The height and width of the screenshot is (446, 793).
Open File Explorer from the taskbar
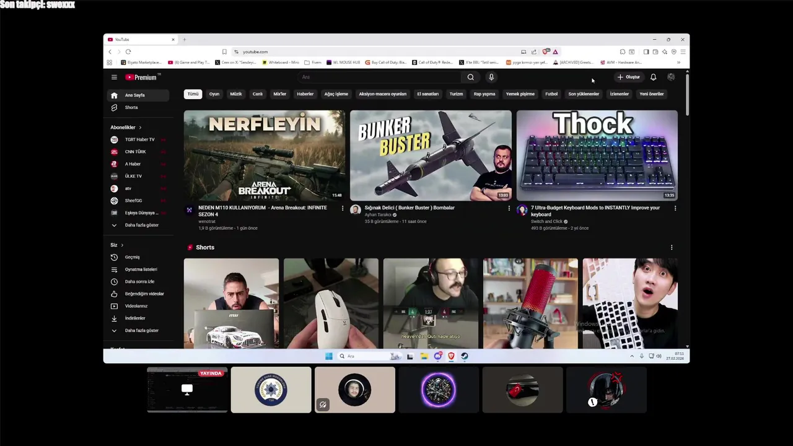pyautogui.click(x=424, y=356)
